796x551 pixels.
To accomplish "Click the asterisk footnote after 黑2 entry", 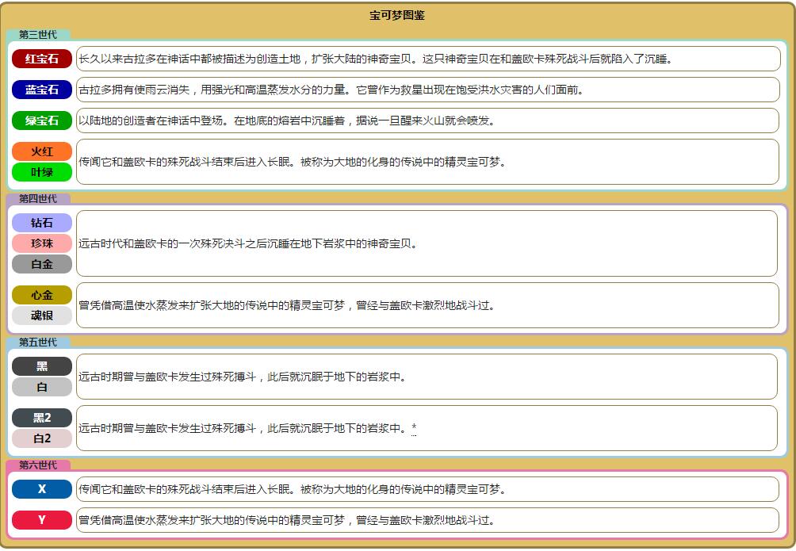I will tap(414, 428).
